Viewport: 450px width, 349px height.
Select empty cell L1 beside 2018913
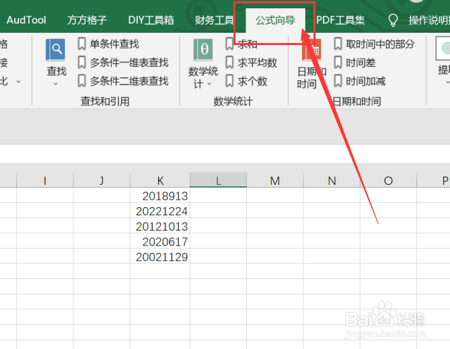point(218,196)
